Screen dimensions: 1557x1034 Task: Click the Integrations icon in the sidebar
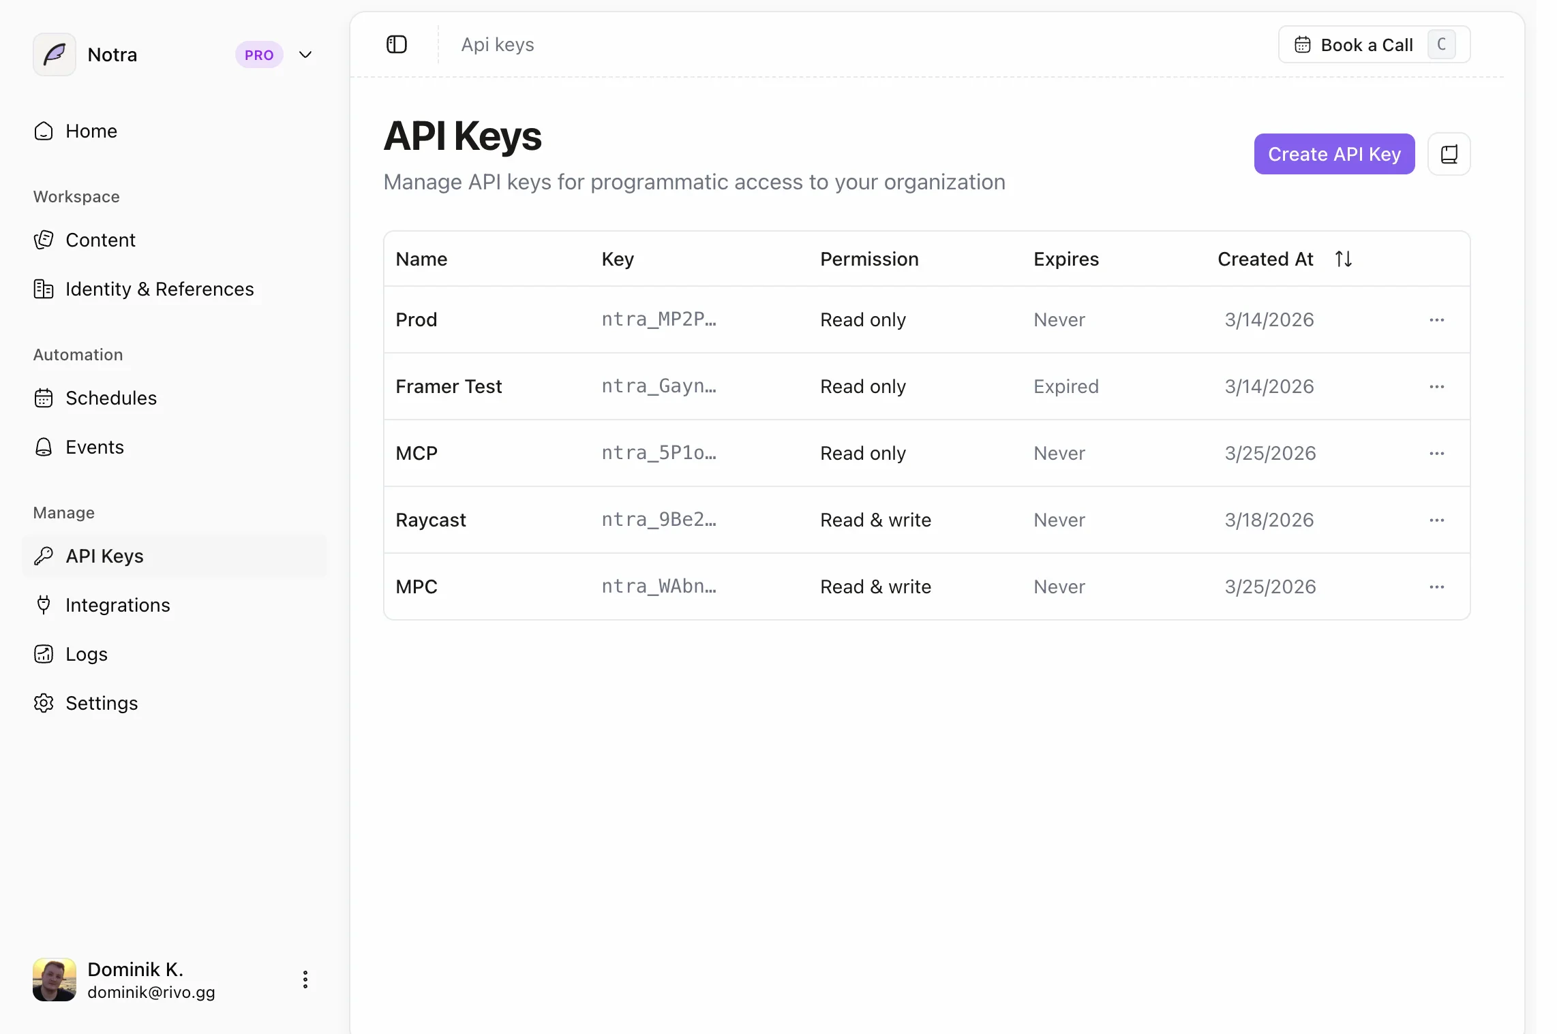click(x=43, y=605)
